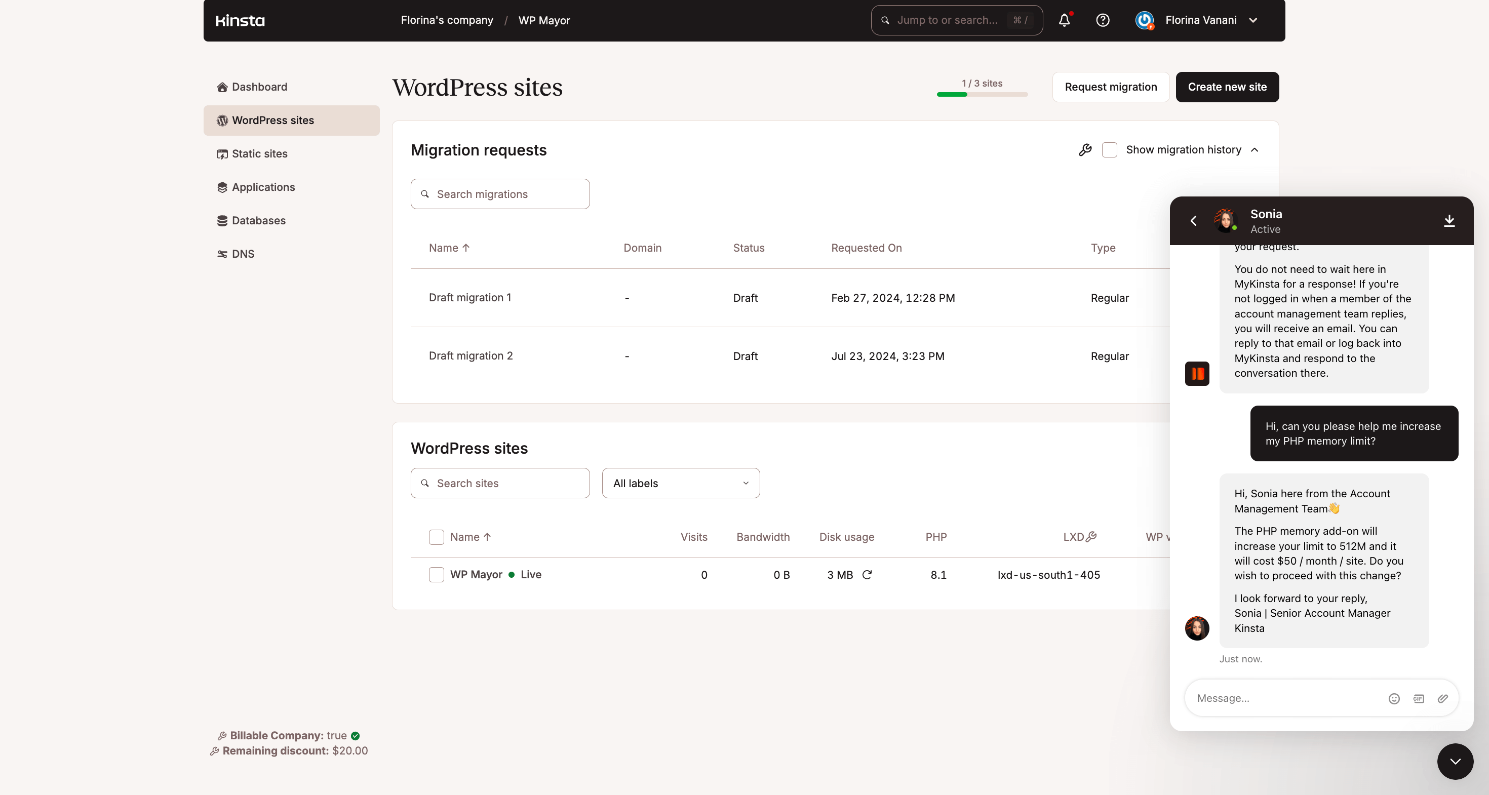Click Request migration button
1489x795 pixels.
point(1110,87)
